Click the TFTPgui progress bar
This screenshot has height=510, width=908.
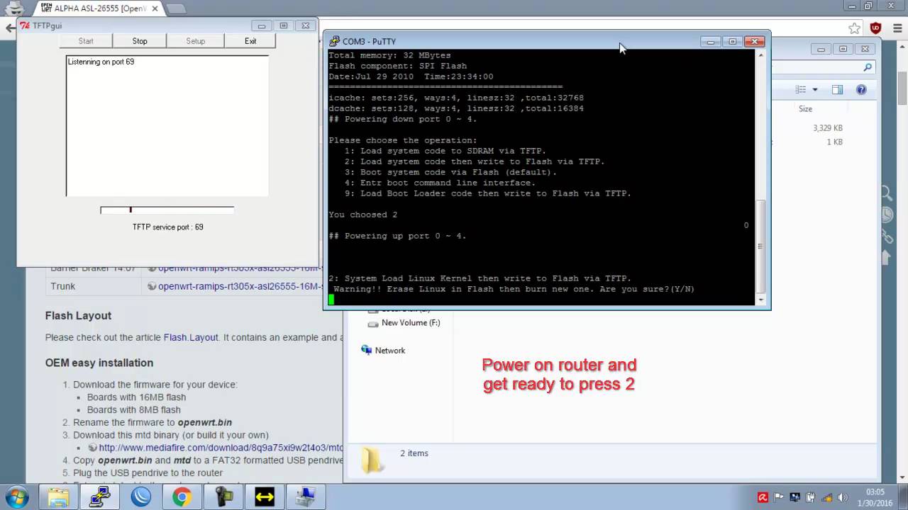pos(167,210)
